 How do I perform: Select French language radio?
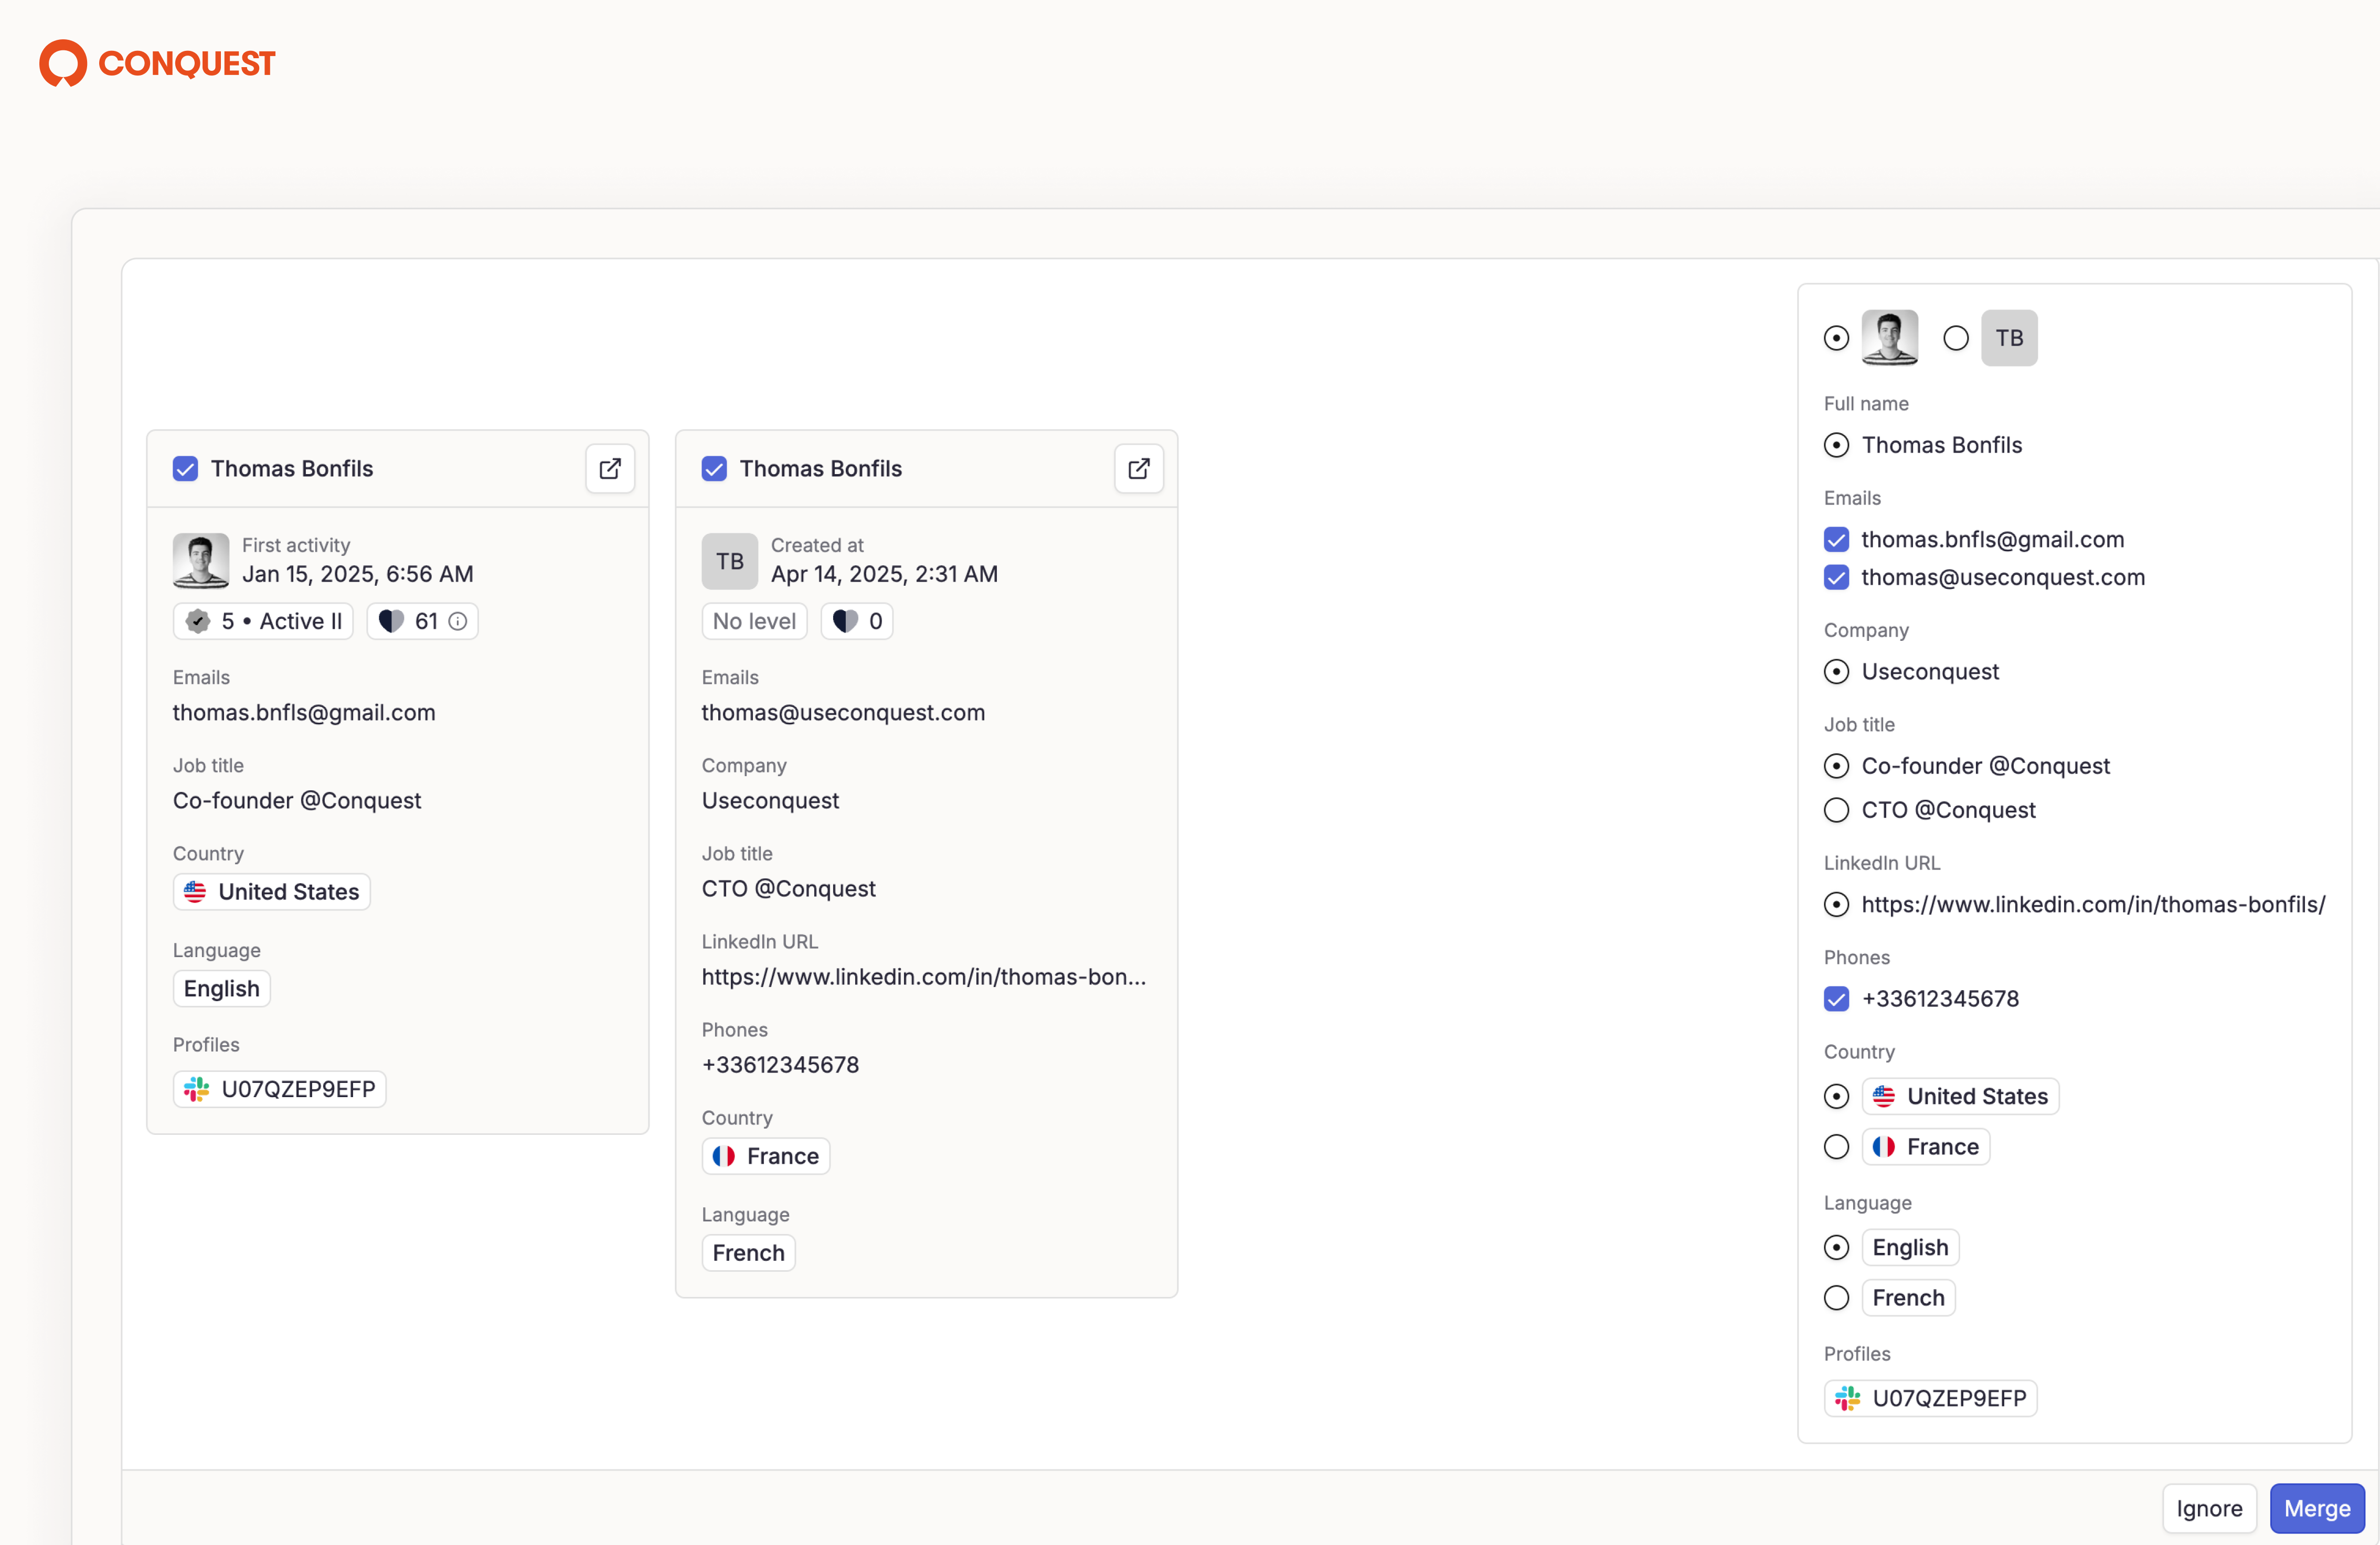coord(1836,1298)
